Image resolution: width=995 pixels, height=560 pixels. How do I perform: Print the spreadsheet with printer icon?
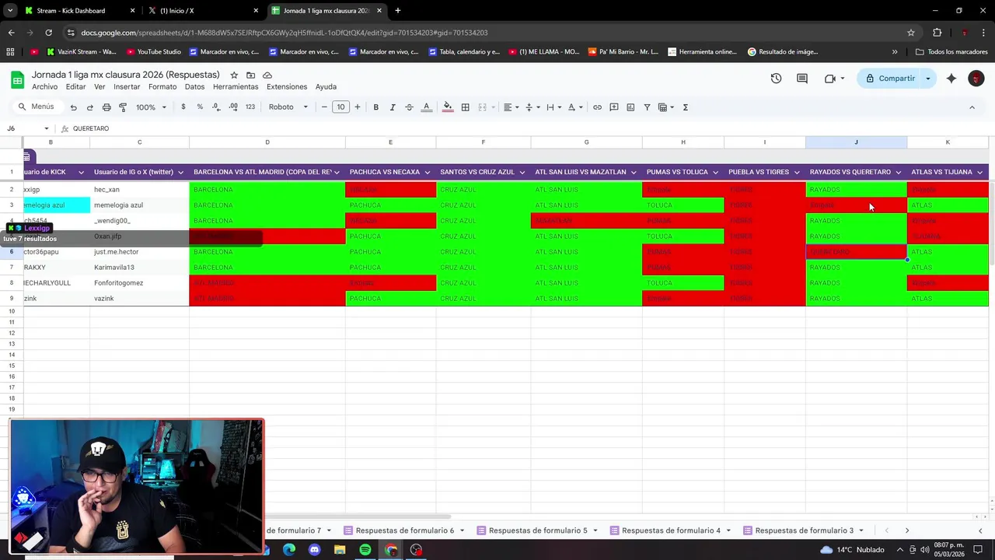(x=106, y=107)
